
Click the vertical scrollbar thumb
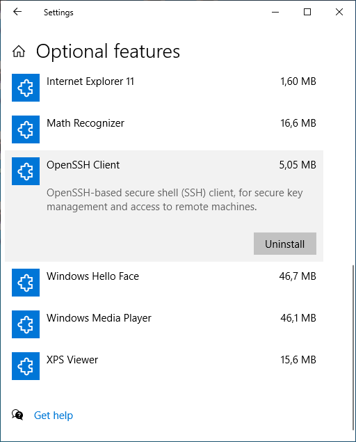[x=353, y=347]
